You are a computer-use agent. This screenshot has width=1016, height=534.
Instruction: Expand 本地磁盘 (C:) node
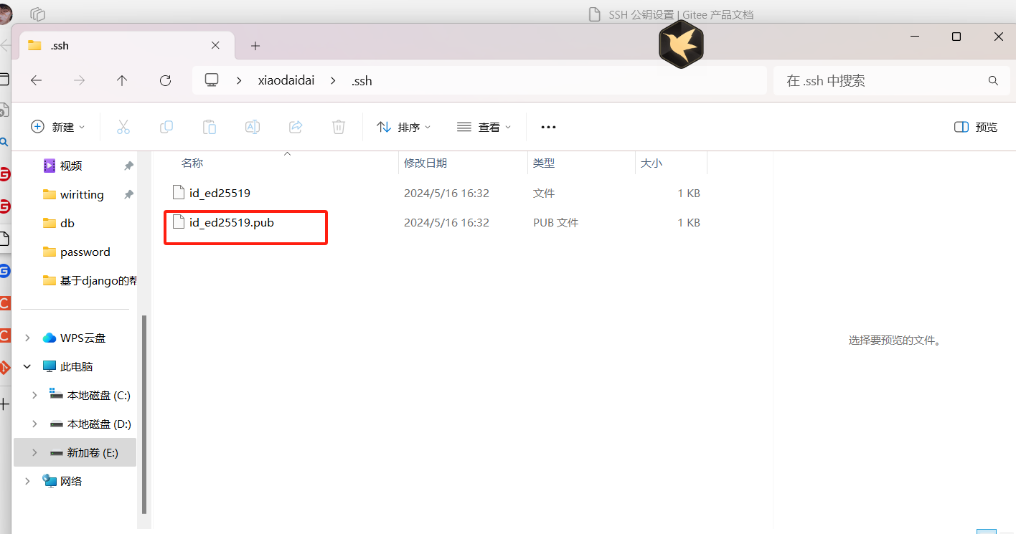34,395
